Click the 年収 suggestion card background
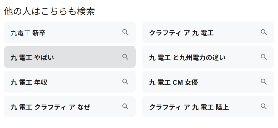Viewport: 278px width, 128px height. [83, 82]
